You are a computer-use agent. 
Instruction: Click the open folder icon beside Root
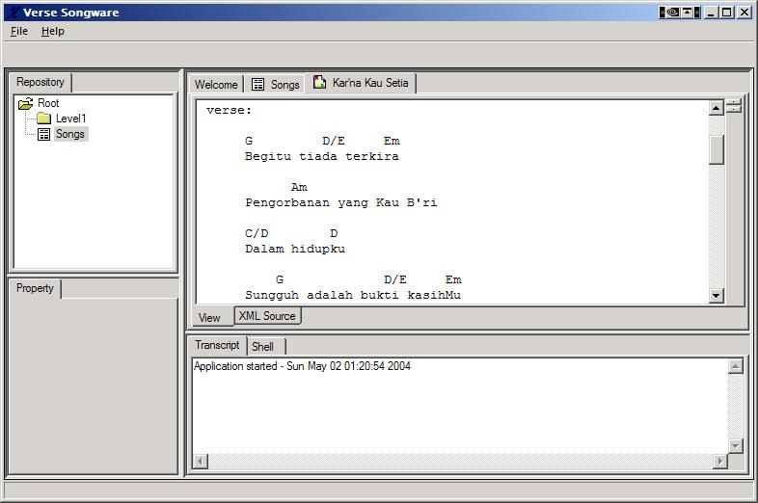pos(26,103)
